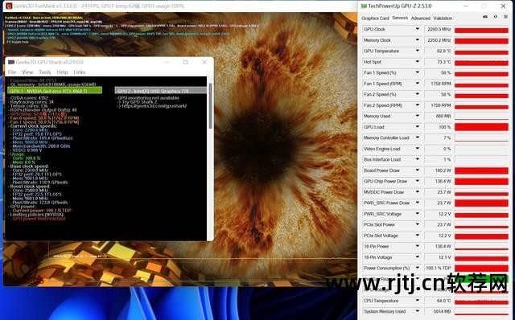This screenshot has height=320, width=515.
Task: Click the FurMark app icon in title bar
Action: click(x=9, y=6)
